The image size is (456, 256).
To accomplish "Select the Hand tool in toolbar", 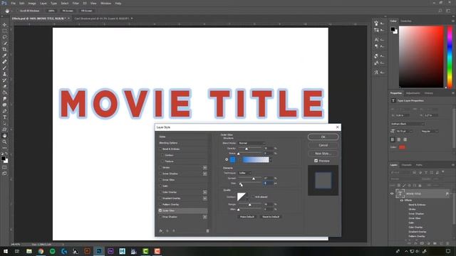I will [4, 136].
